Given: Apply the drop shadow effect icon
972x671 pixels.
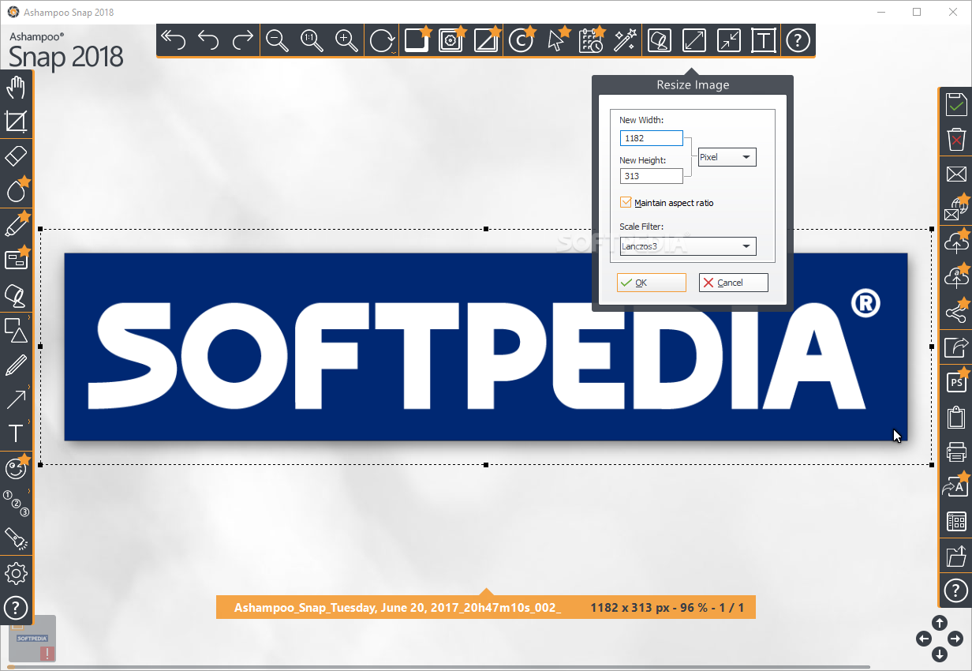Looking at the screenshot, I should pos(417,39).
